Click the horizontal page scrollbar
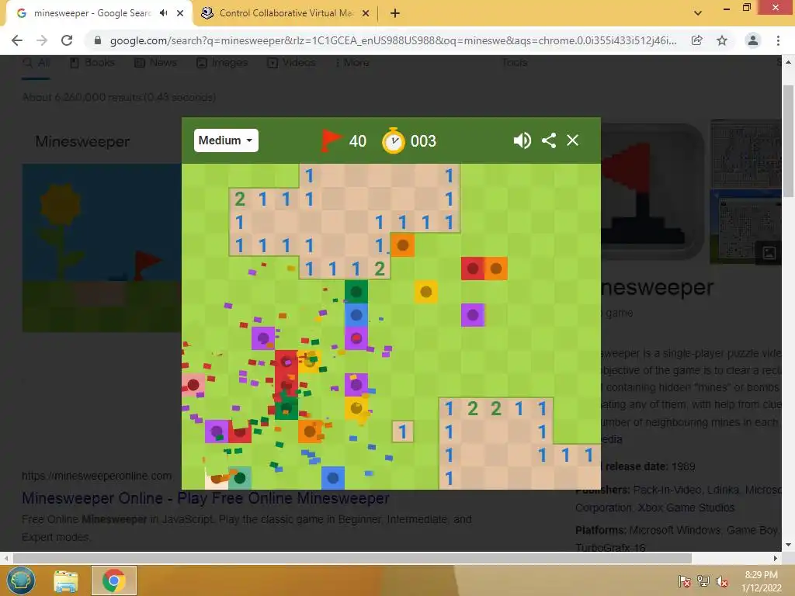This screenshot has width=795, height=596. tap(352, 558)
